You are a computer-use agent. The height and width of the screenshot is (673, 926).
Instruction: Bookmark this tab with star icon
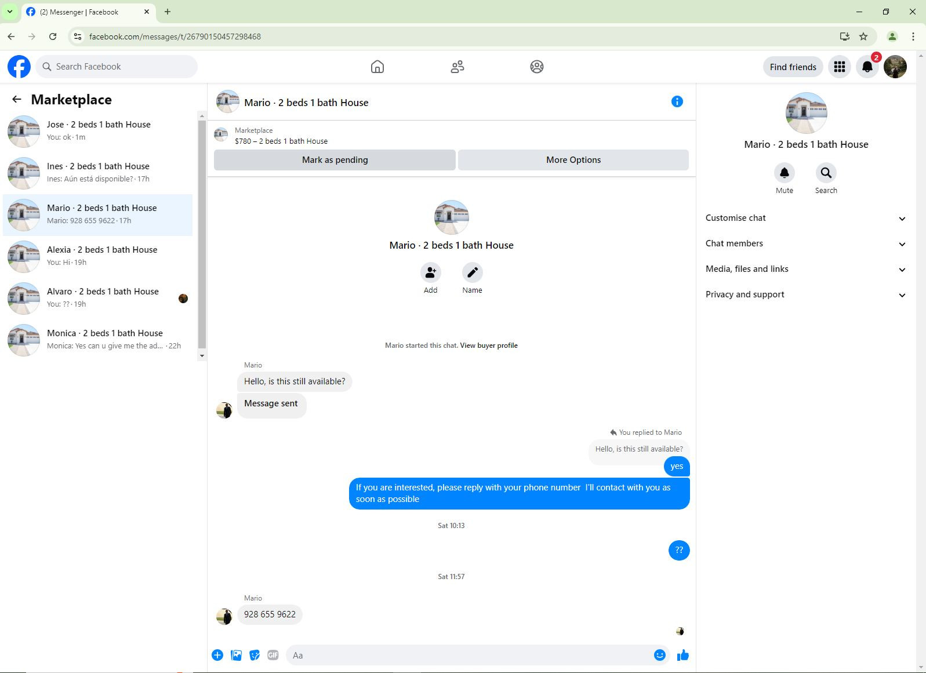(863, 37)
